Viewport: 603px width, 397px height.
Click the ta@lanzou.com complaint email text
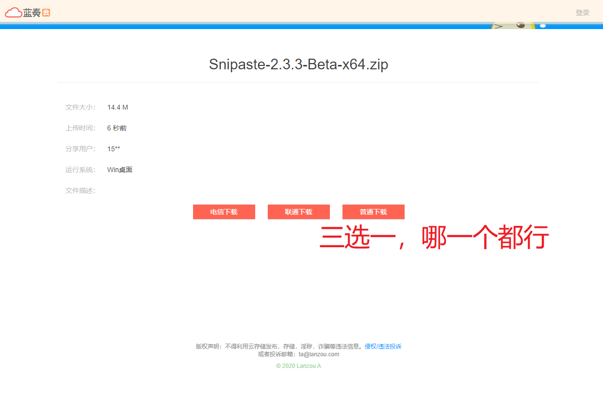[x=319, y=354]
